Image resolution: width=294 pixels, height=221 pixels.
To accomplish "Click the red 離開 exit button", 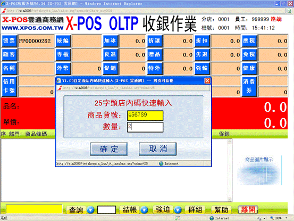I will [248, 209].
